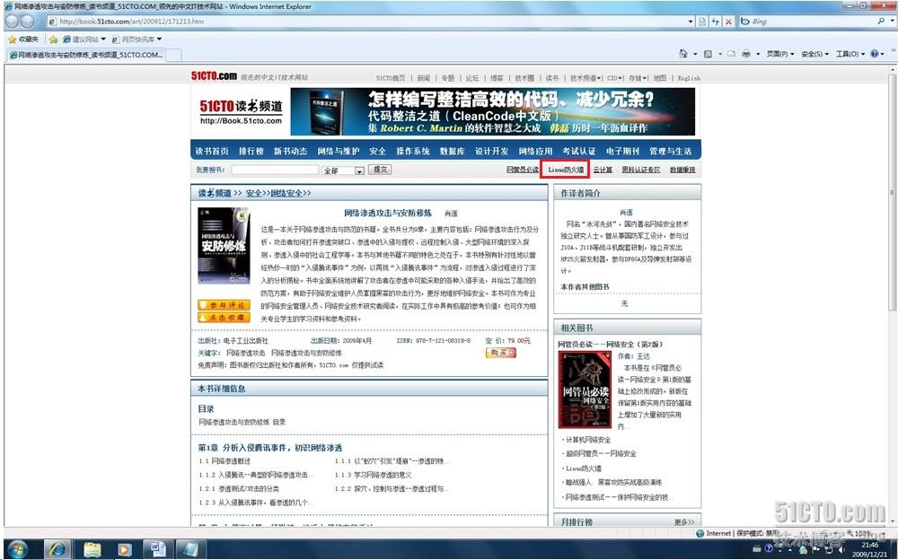Open the 页面(P) Page dropdown menu
Viewport: 898px width, 560px height.
tap(780, 54)
